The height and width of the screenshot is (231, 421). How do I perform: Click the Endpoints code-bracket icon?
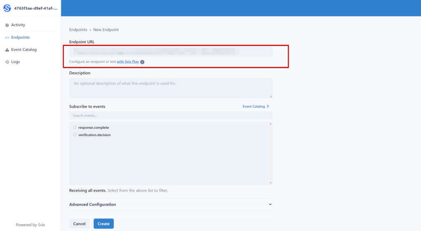coord(7,37)
